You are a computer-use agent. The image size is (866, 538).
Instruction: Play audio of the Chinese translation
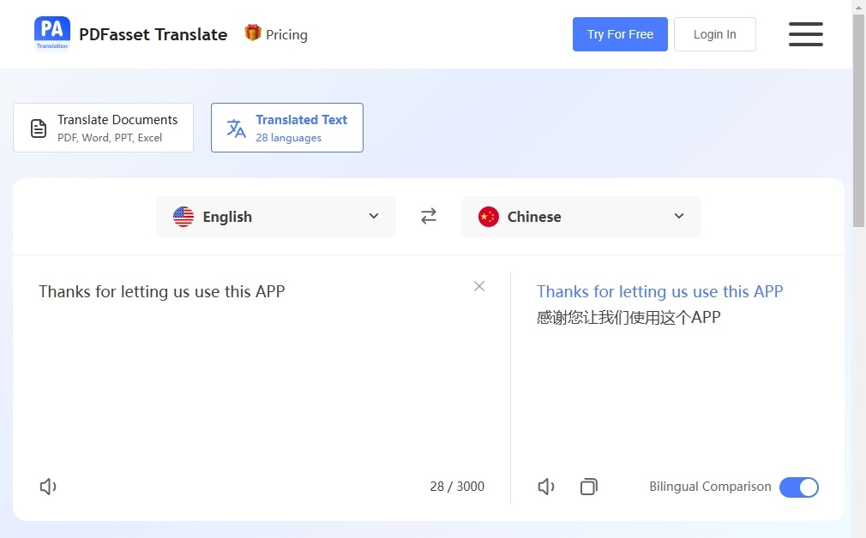[546, 486]
